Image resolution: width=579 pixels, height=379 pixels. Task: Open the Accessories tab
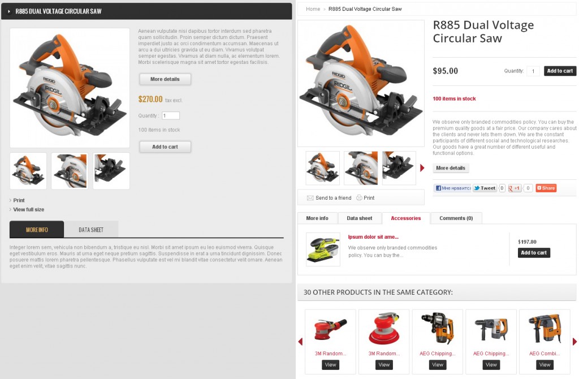pyautogui.click(x=406, y=218)
